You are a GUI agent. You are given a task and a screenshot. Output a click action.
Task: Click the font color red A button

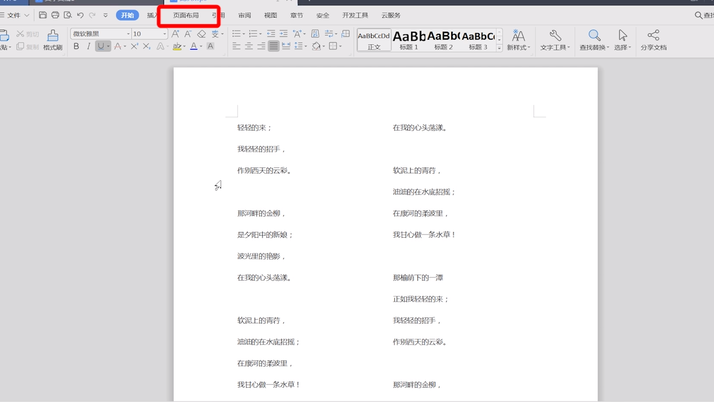point(194,46)
